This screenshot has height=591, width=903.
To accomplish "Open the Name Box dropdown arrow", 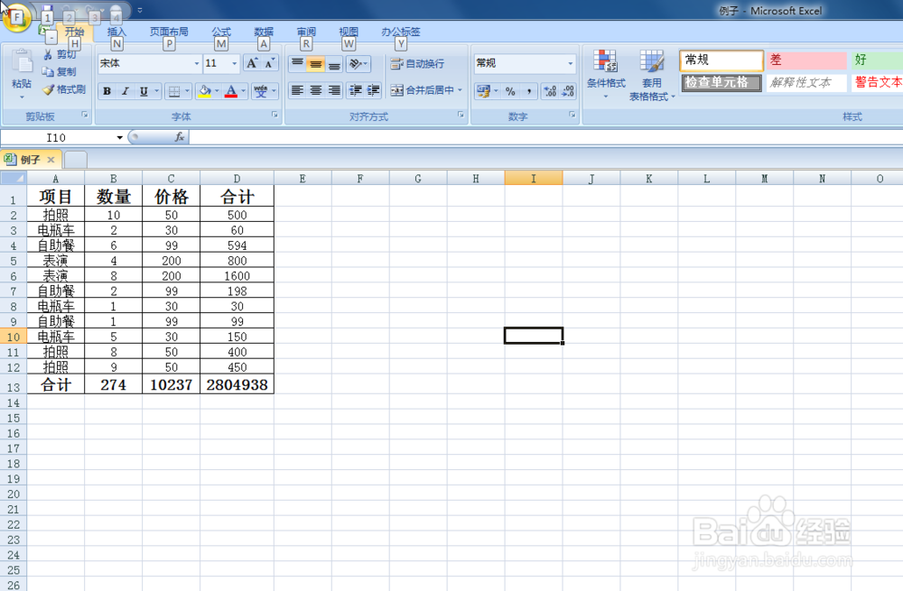I will [x=120, y=137].
